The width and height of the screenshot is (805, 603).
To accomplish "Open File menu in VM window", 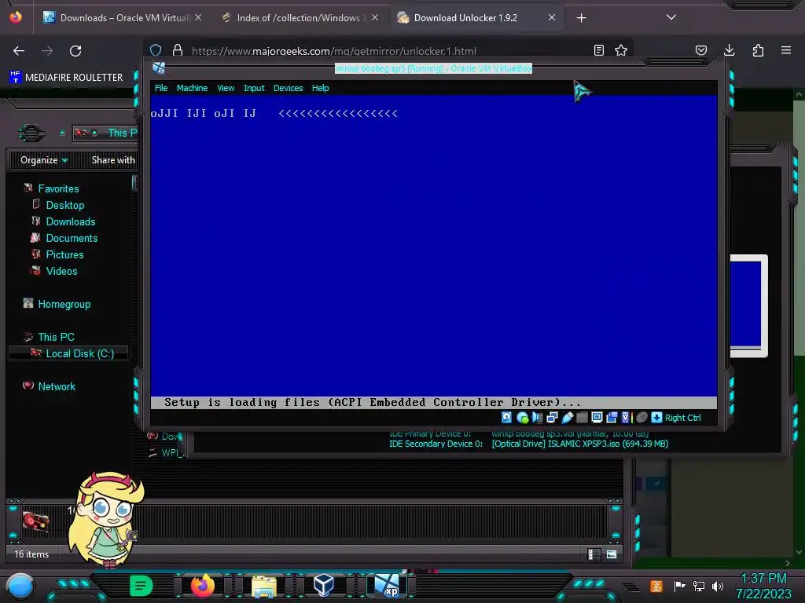I will click(x=161, y=88).
